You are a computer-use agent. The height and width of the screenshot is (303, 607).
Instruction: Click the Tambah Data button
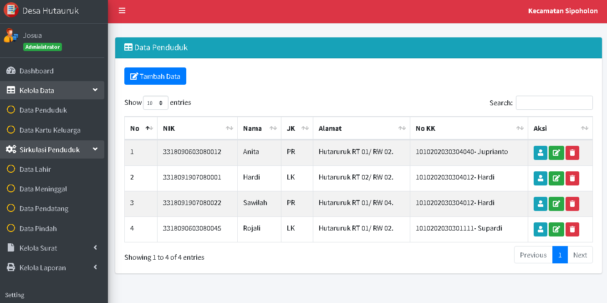point(155,77)
